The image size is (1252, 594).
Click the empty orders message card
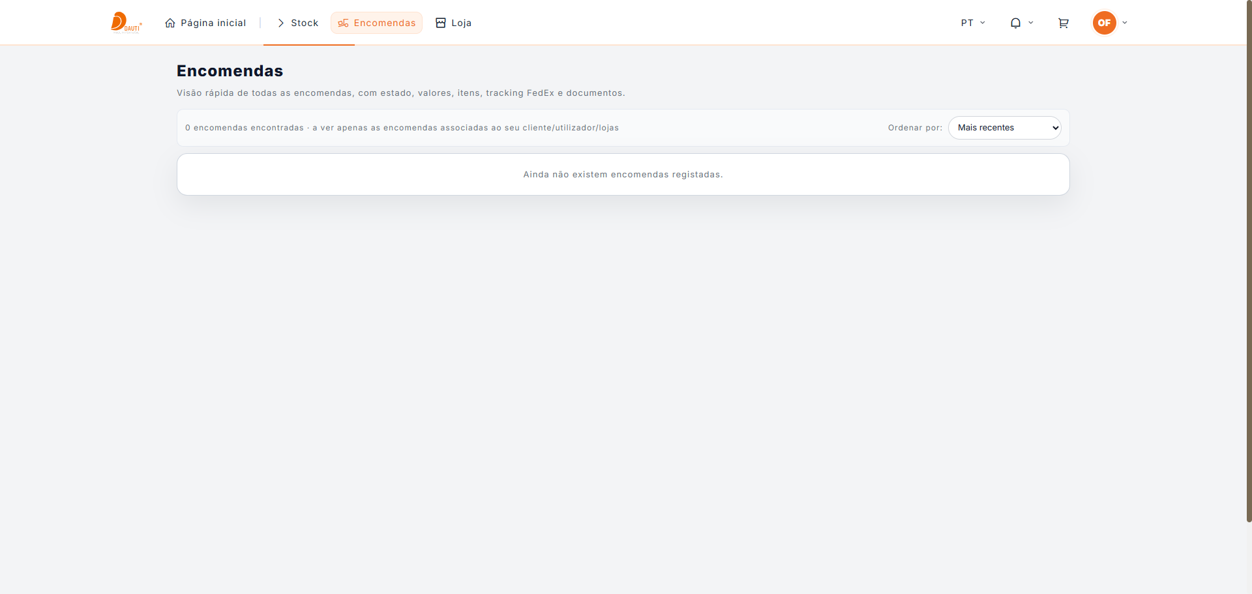click(x=623, y=175)
